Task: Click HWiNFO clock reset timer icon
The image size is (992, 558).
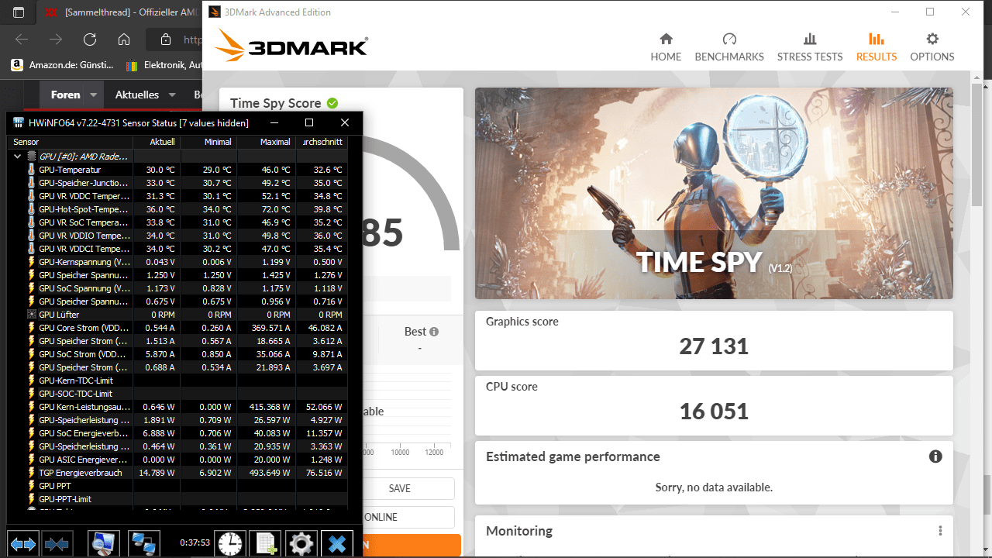Action: (229, 544)
